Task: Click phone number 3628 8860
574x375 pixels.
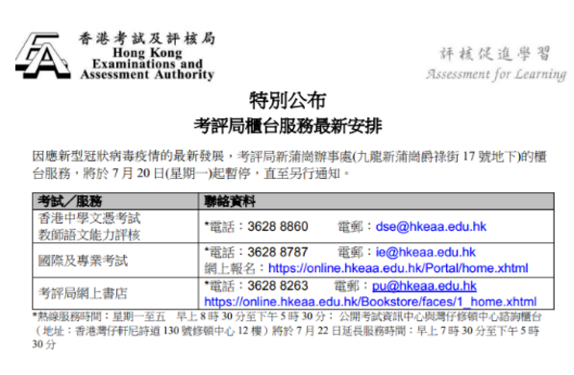Action: point(278,227)
